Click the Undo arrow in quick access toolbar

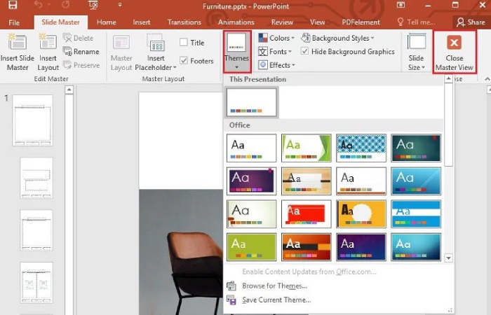(x=38, y=5)
